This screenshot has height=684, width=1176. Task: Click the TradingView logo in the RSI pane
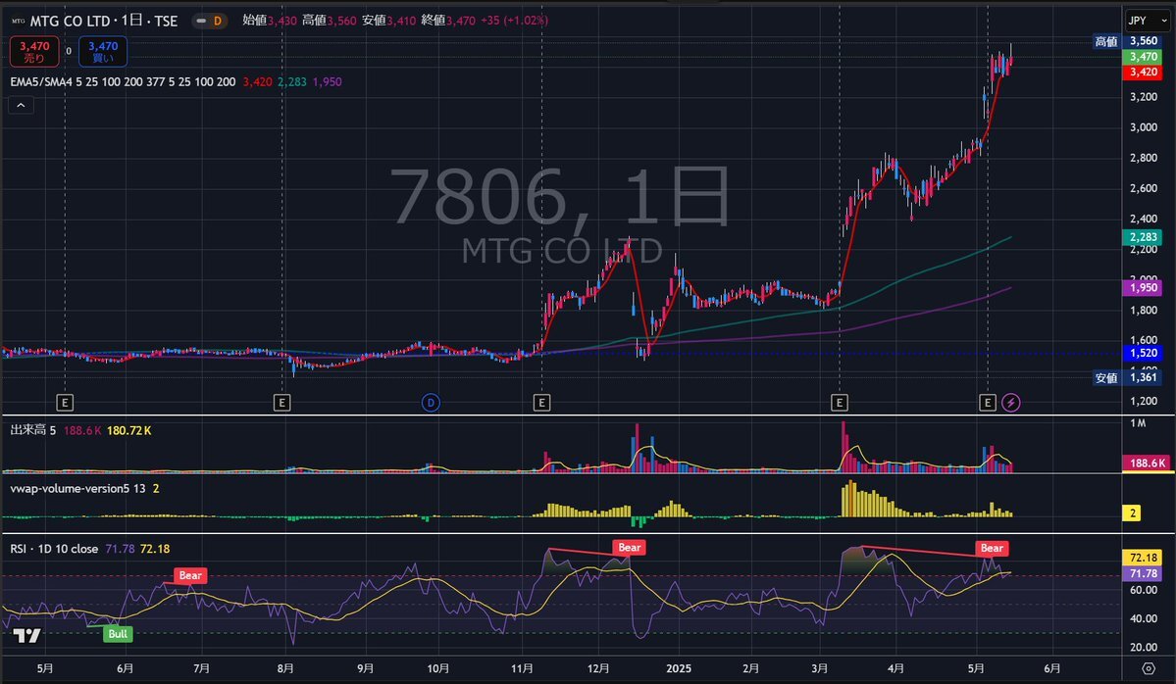pos(27,636)
